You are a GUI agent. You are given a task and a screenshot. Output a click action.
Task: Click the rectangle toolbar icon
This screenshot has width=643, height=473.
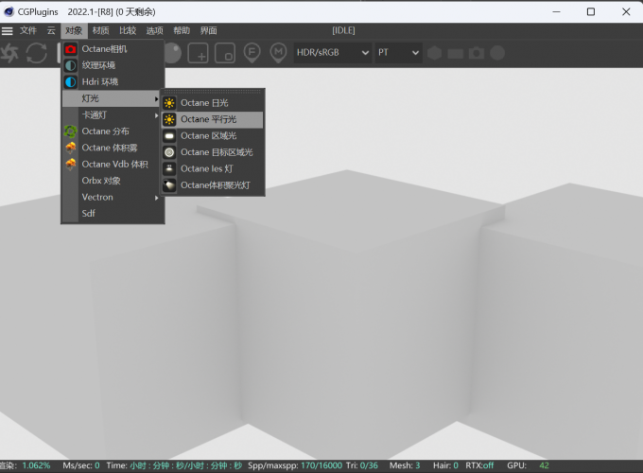coord(455,53)
